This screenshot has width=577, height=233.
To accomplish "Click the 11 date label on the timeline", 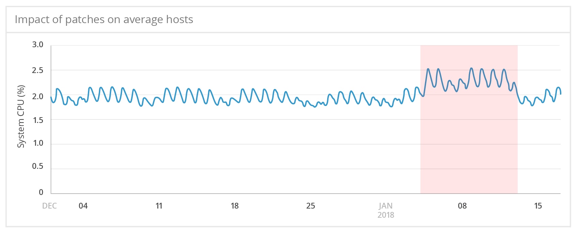I will coord(159,206).
